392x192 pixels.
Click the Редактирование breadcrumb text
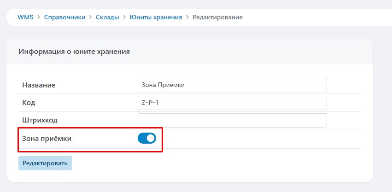pos(217,17)
